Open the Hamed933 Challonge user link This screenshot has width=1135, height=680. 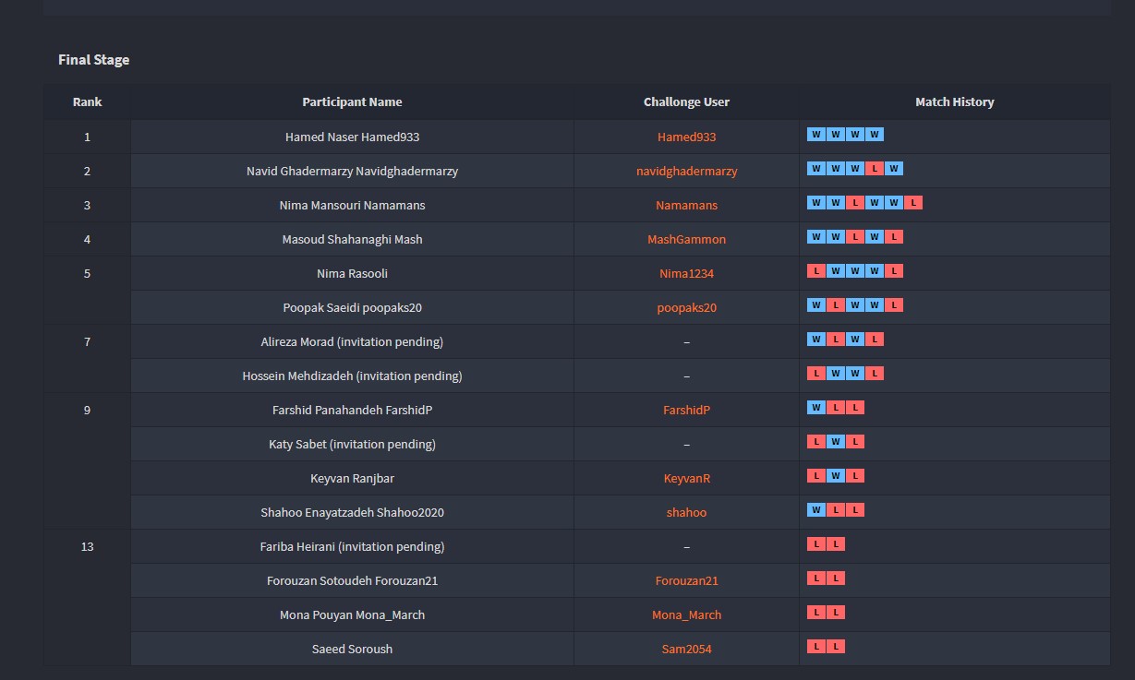tap(686, 137)
